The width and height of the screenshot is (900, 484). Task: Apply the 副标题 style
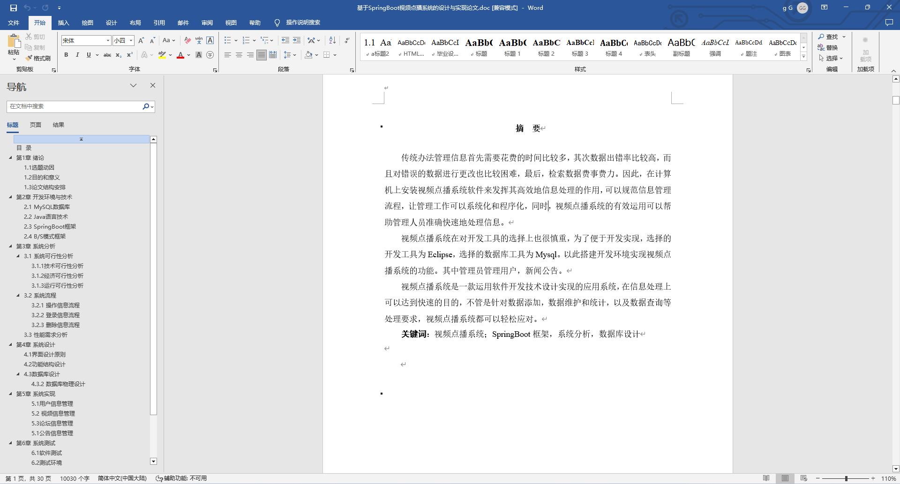pos(681,47)
